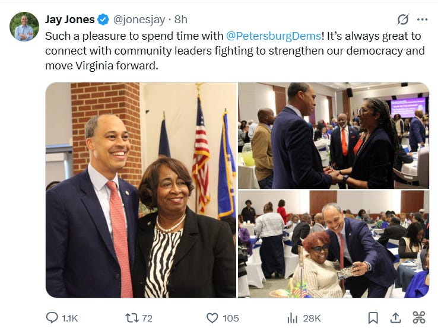Click the 28K views count

click(312, 318)
